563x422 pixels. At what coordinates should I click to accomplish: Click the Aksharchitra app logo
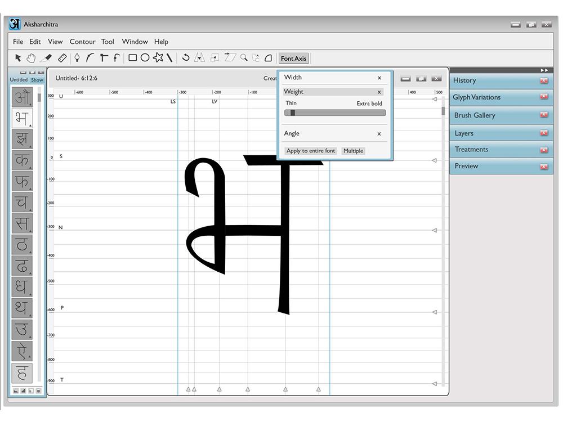[15, 24]
